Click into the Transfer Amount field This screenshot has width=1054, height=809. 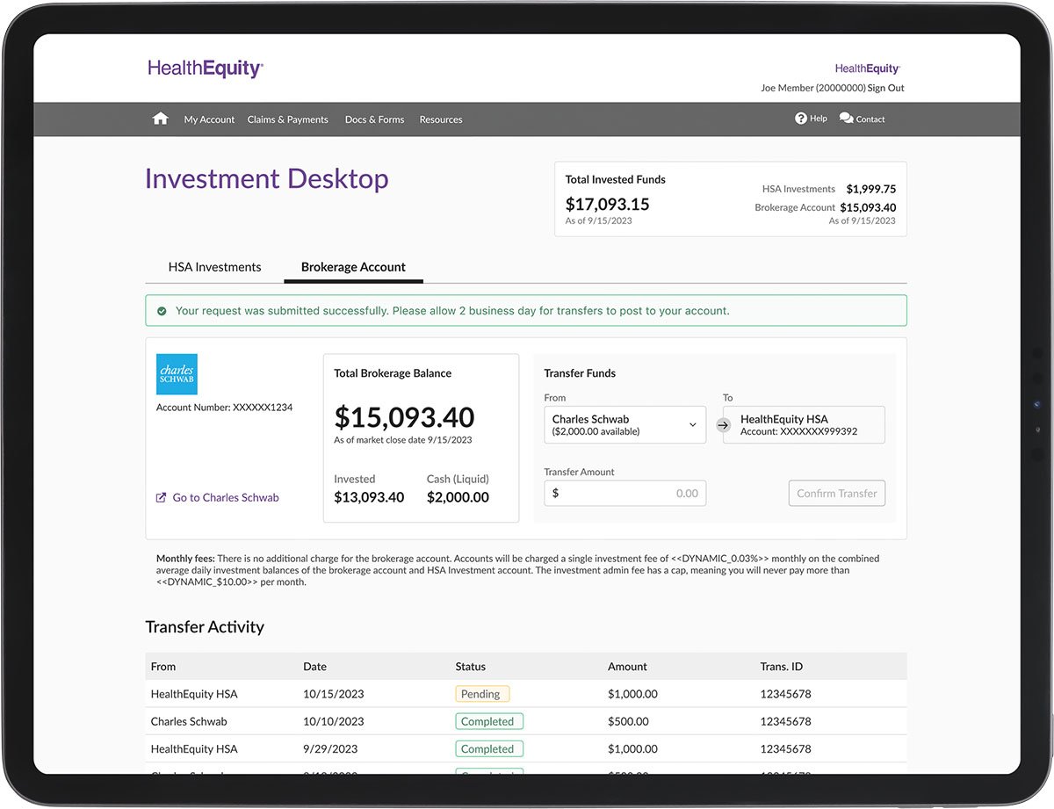point(624,493)
